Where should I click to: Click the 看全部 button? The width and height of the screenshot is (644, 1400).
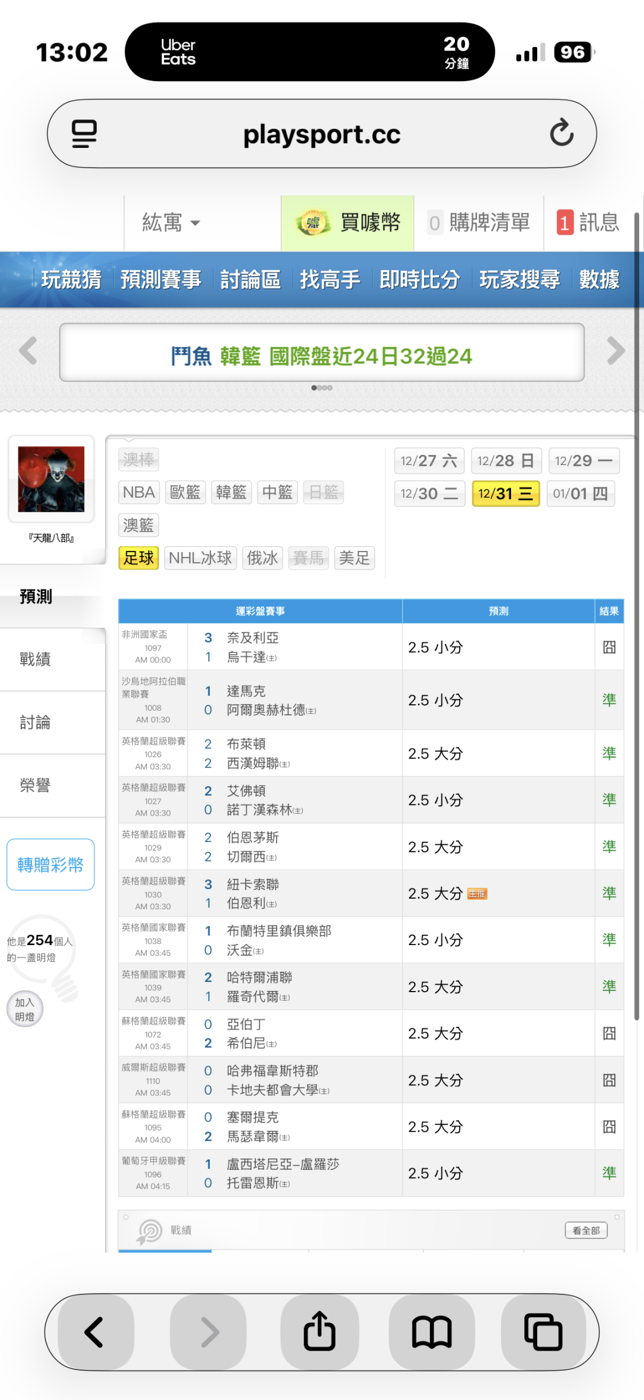click(586, 1230)
